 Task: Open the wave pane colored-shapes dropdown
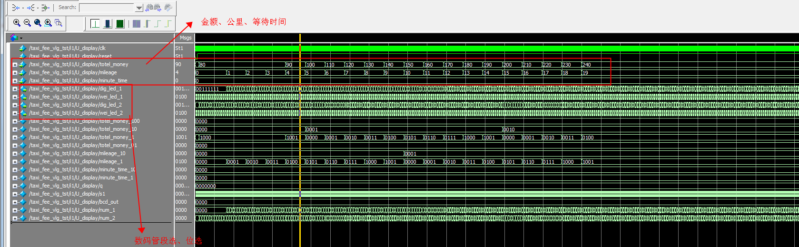[x=21, y=38]
